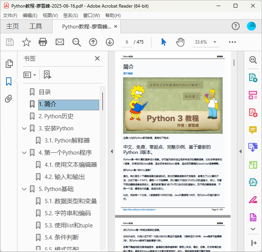
Task: Go to previous page arrow
Action: [x=93, y=42]
